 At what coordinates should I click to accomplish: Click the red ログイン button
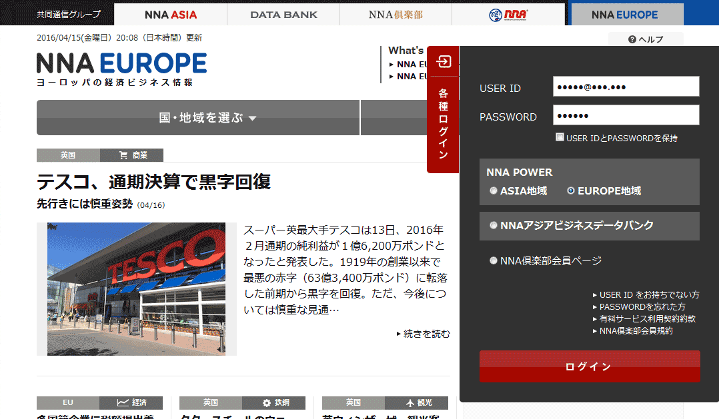click(590, 366)
